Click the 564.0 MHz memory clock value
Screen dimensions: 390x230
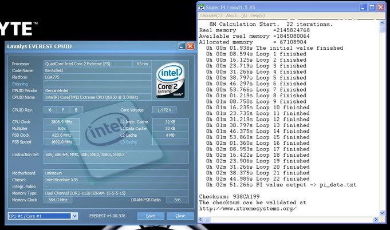click(58, 200)
